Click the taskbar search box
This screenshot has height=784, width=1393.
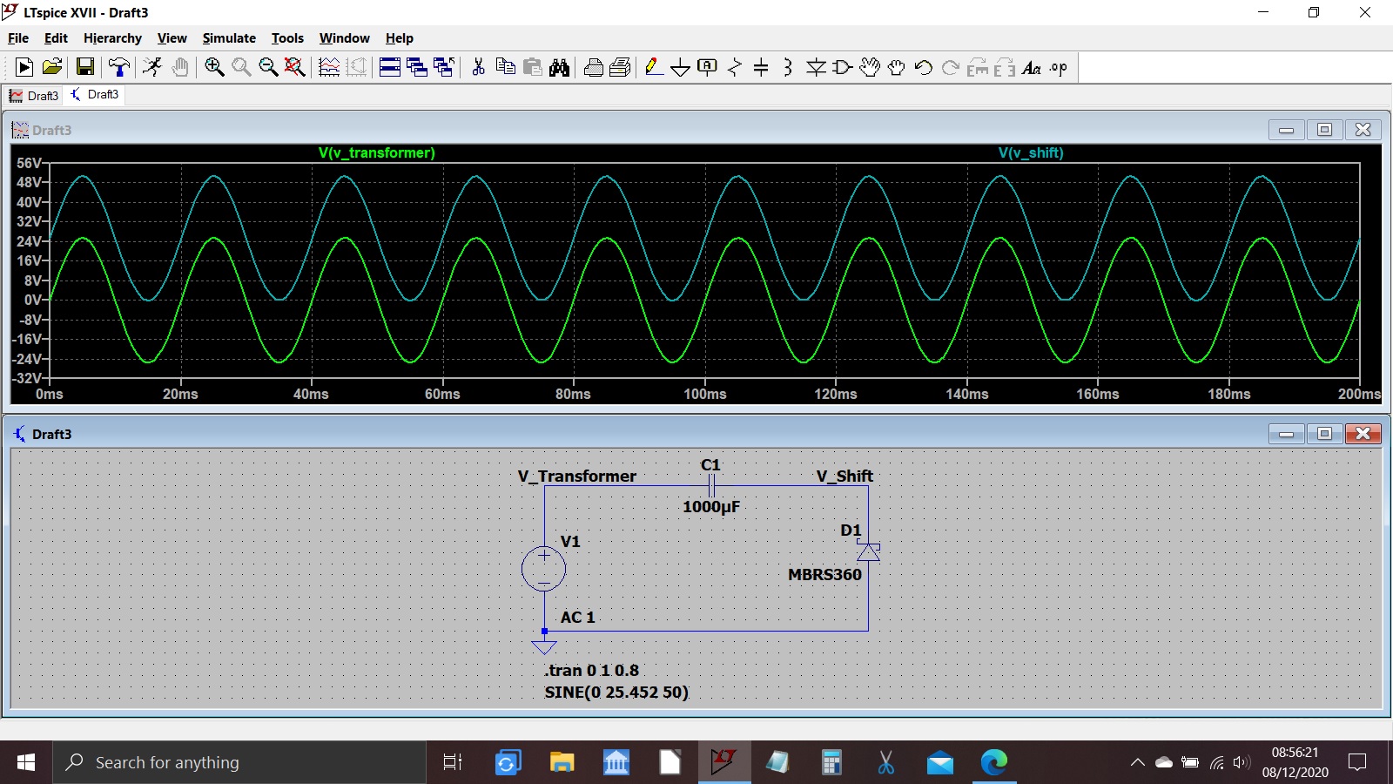(x=239, y=763)
